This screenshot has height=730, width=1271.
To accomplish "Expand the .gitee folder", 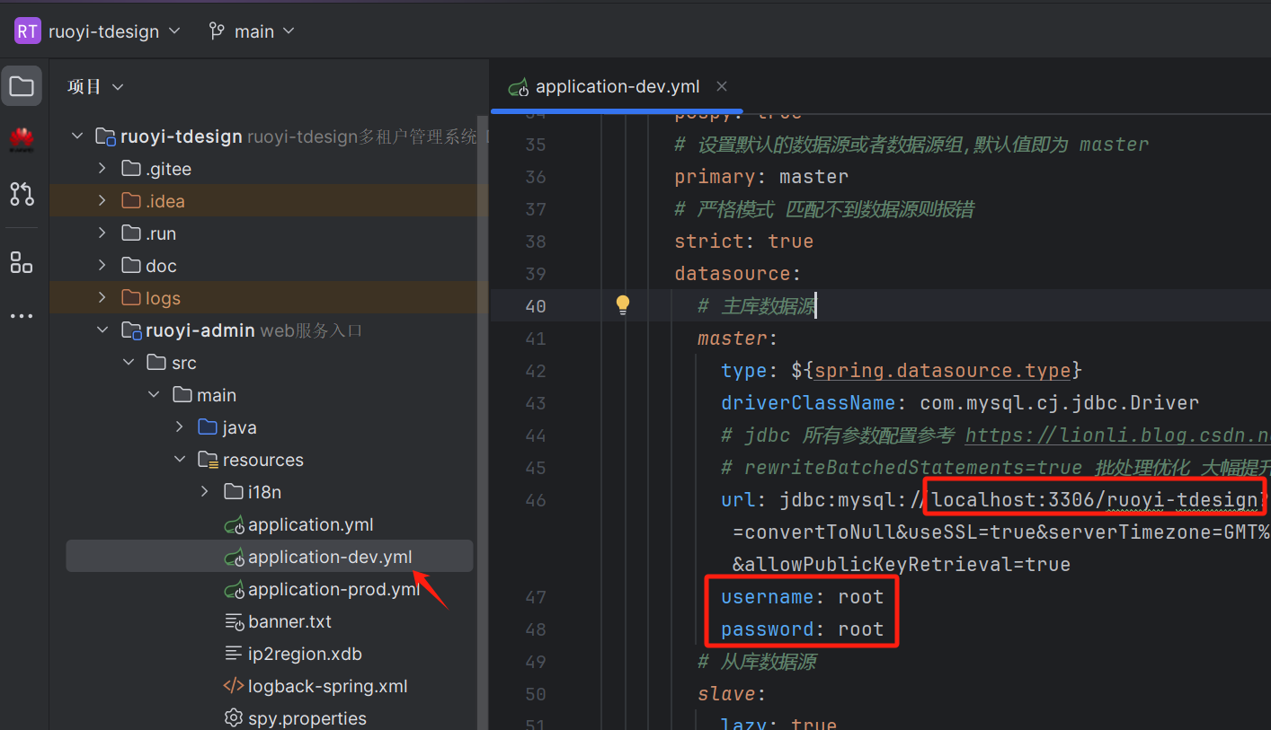I will (102, 169).
